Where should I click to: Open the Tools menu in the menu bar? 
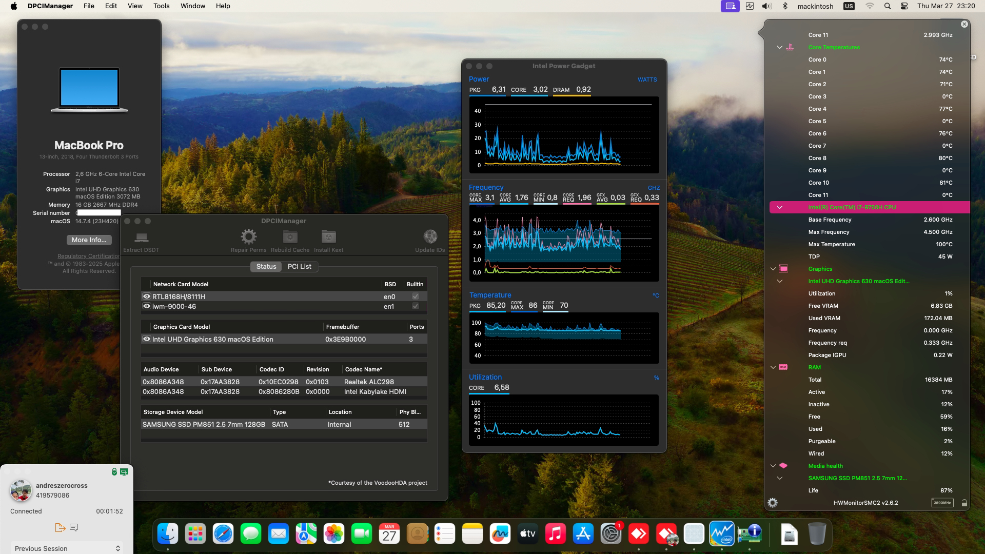click(161, 6)
